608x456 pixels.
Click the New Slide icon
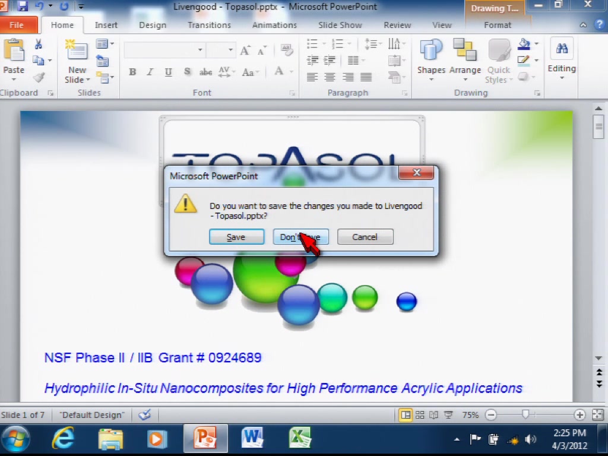[x=77, y=50]
